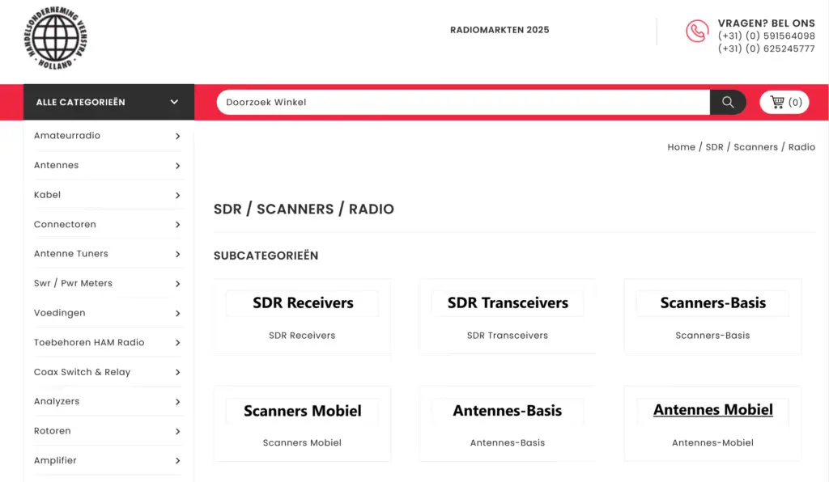The width and height of the screenshot is (829, 482).
Task: Expand the Rotoren submenu chevron
Action: 177,432
